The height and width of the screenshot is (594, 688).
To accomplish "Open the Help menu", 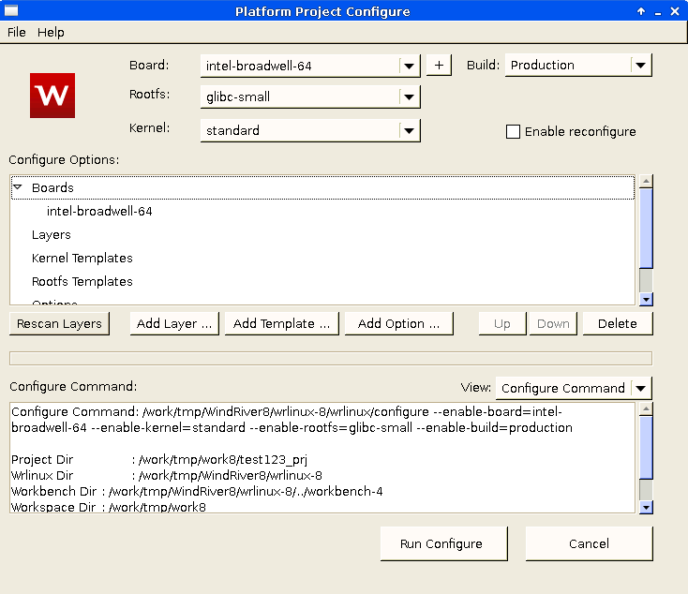I will click(51, 32).
